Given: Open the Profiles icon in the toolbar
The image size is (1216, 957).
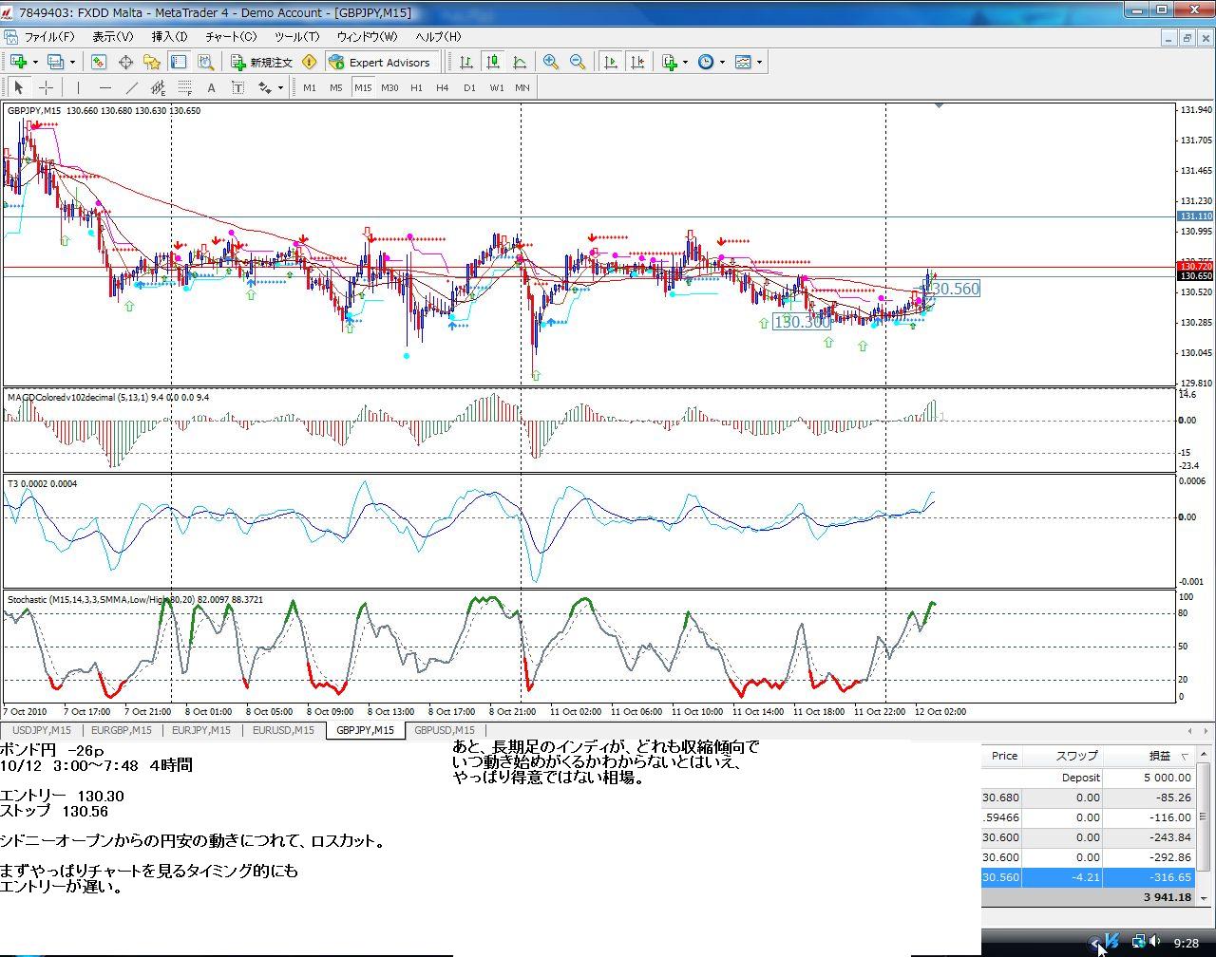Looking at the screenshot, I should pos(55,62).
